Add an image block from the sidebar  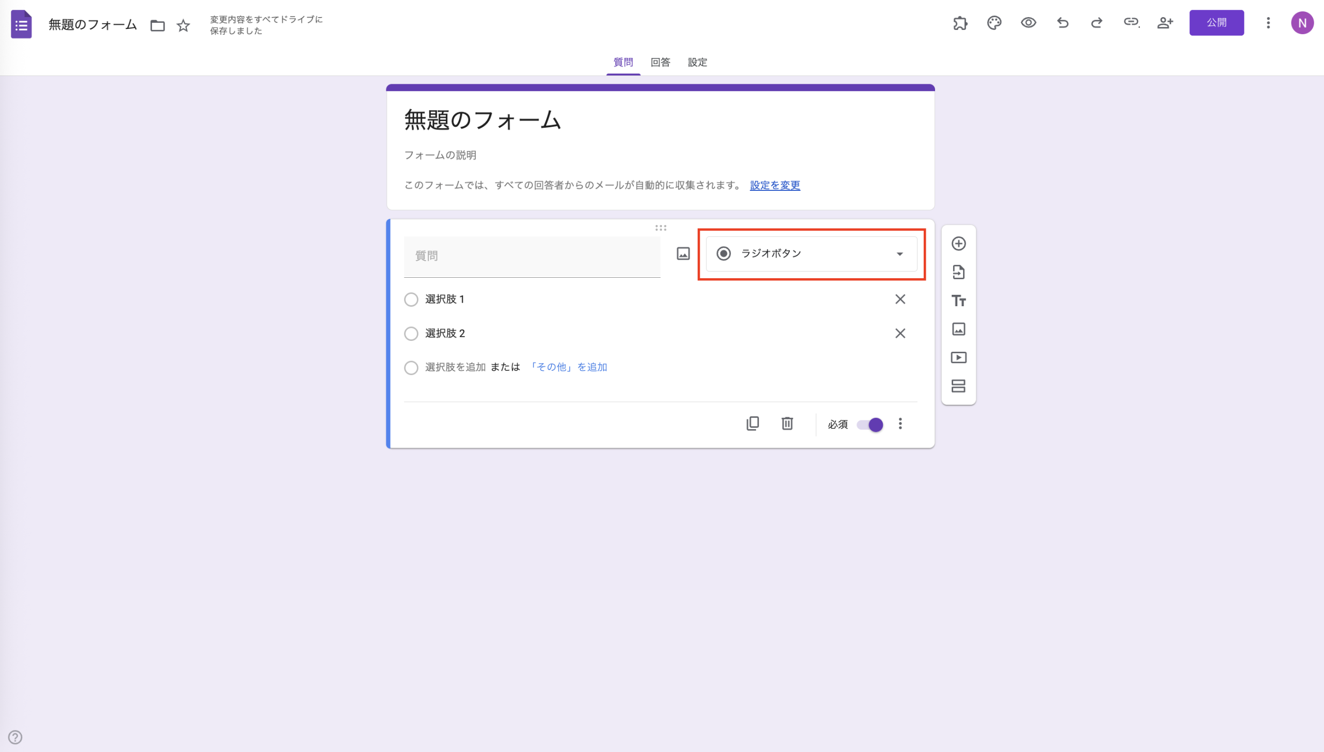coord(959,329)
